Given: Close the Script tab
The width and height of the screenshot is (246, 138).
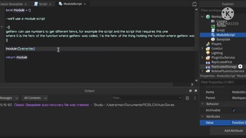Looking at the screenshot, I should point(50,4).
